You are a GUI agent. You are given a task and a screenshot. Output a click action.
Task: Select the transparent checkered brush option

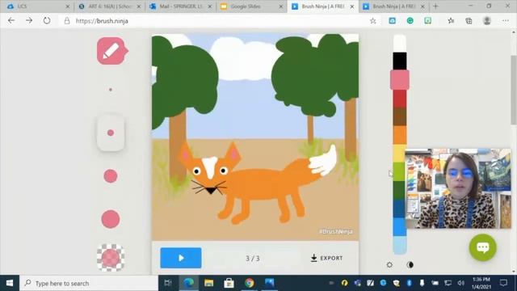pyautogui.click(x=111, y=258)
